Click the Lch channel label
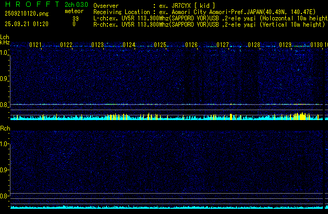Viewport: 328px width, 214px height. coord(5,37)
